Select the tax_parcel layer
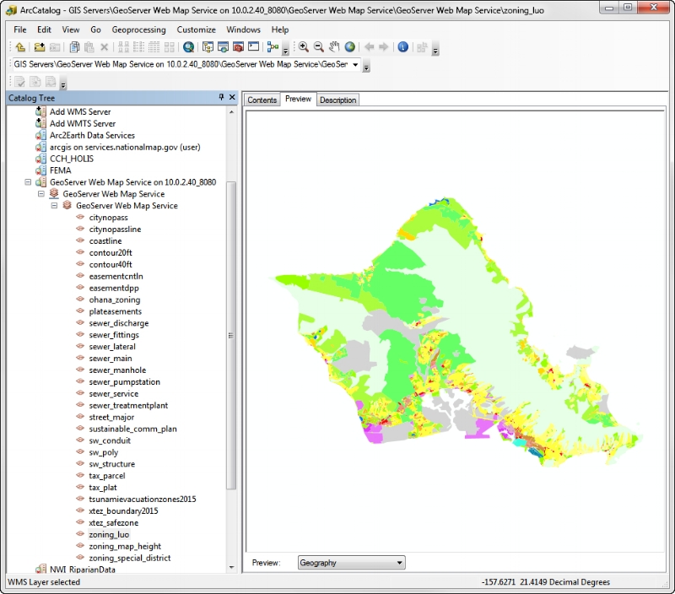The width and height of the screenshot is (675, 594). (107, 476)
